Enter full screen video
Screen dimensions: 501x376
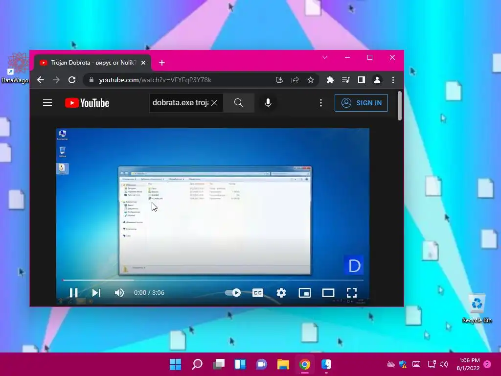tap(352, 293)
